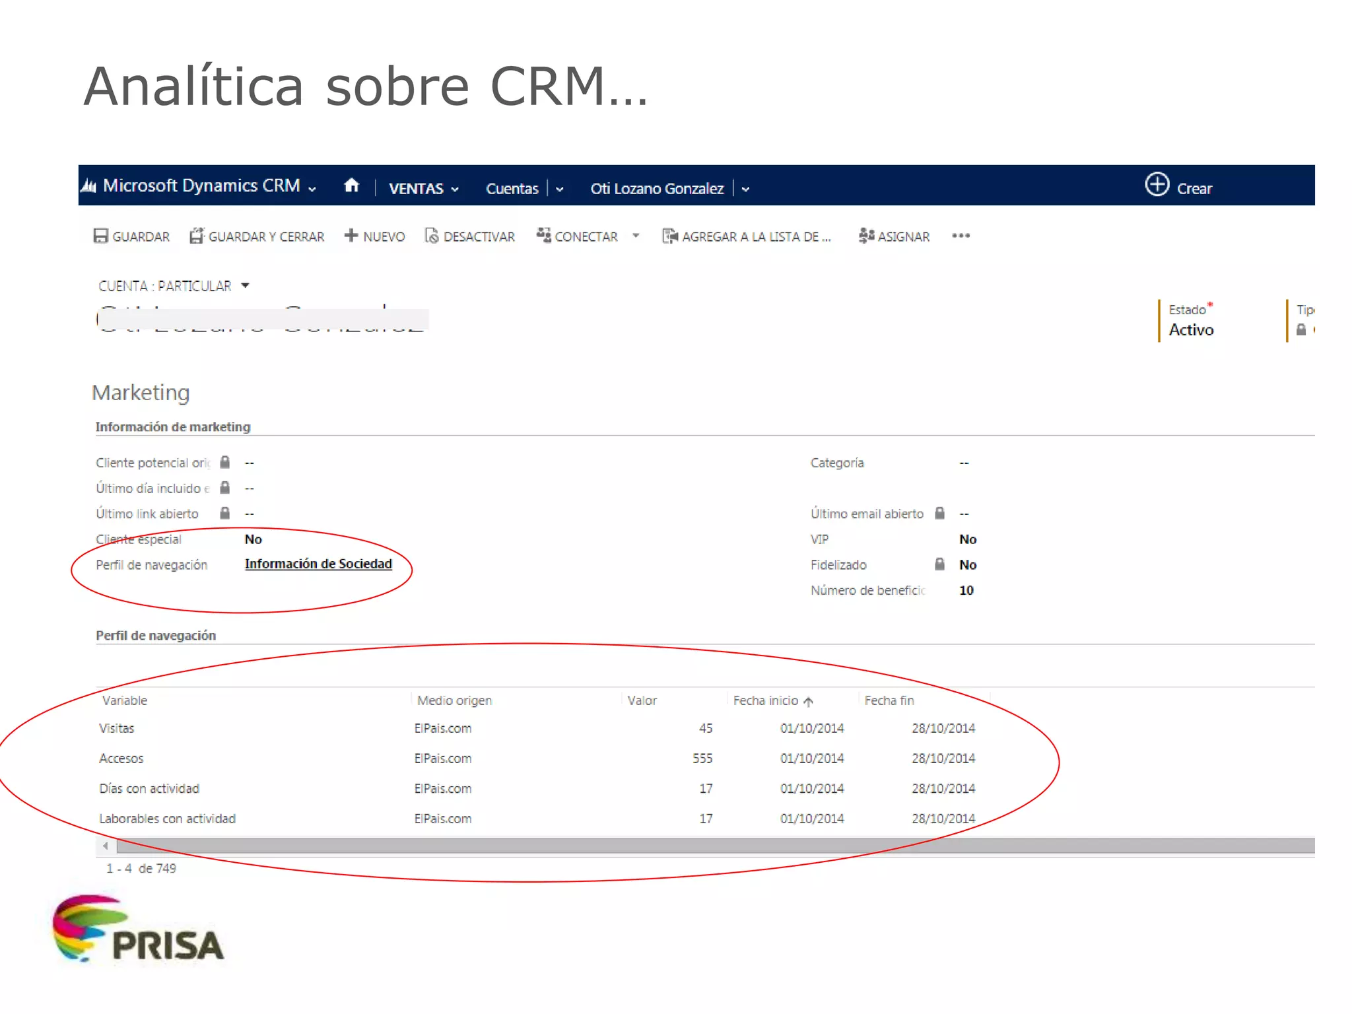The height and width of the screenshot is (1014, 1352).
Task: Sort by the Medio origen column header
Action: click(454, 700)
